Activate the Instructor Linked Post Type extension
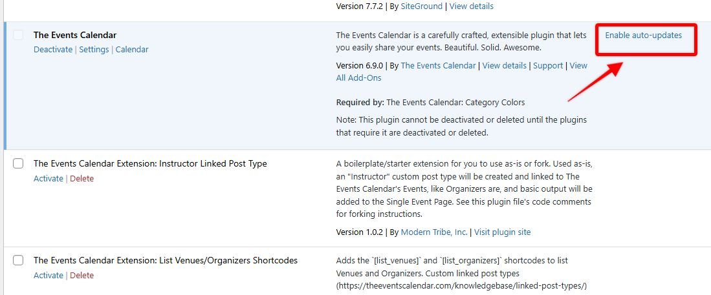 pos(49,179)
